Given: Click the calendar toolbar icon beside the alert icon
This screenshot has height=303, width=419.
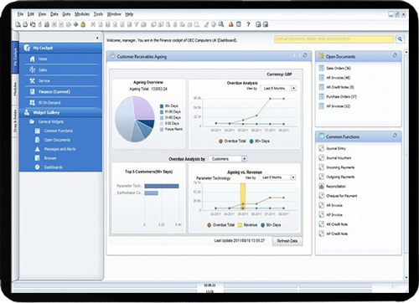Looking at the screenshot, I should pyautogui.click(x=239, y=24).
